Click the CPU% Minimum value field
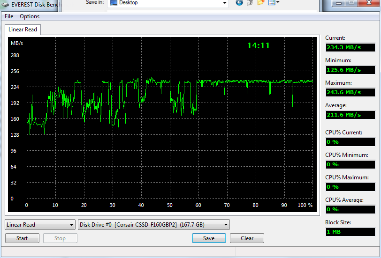 (351, 164)
